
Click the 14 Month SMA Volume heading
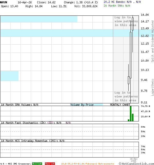[20, 105]
